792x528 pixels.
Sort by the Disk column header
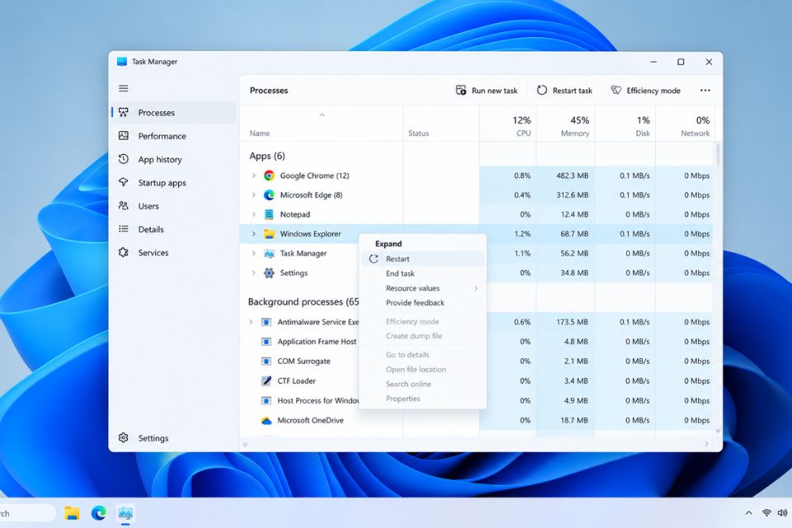(x=625, y=125)
